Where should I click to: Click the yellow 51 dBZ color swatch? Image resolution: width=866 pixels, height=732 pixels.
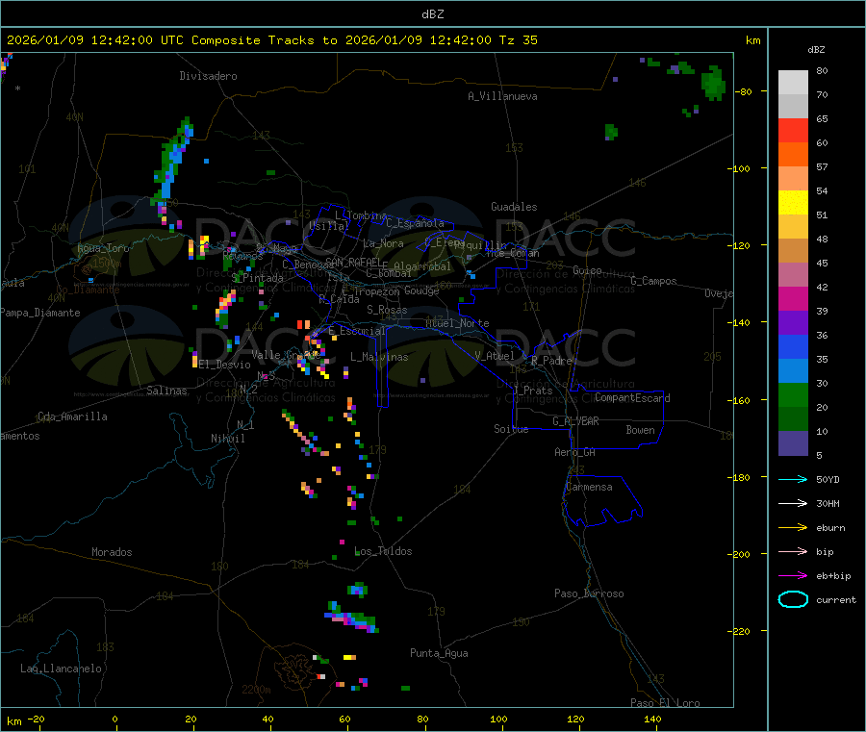click(x=793, y=203)
